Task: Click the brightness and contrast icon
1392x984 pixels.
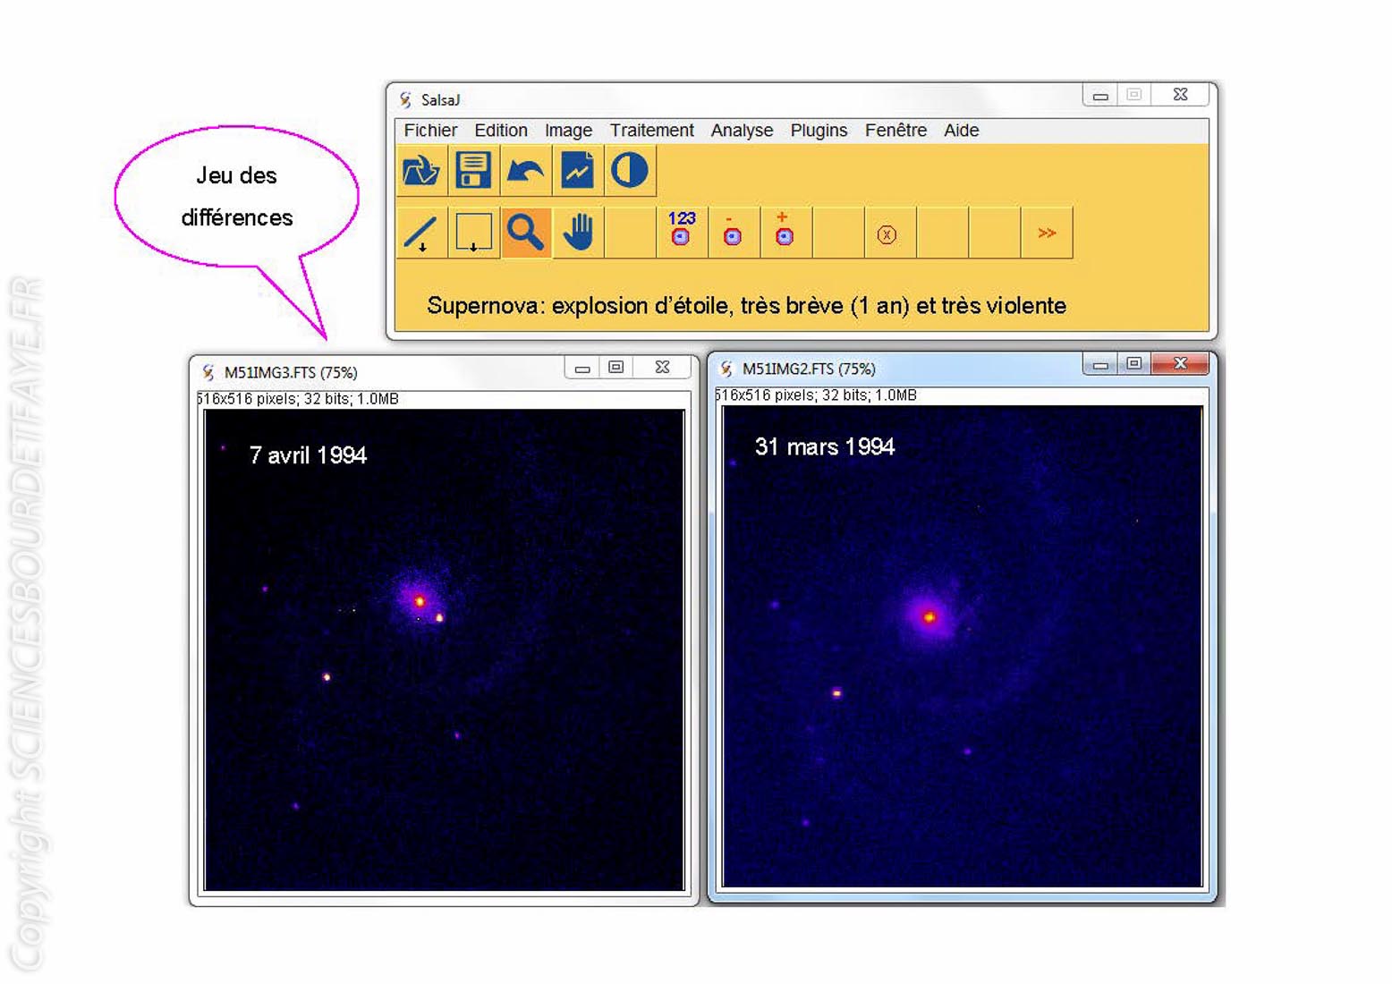Action: [629, 170]
